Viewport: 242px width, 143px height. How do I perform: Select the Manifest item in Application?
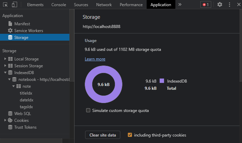(x=22, y=24)
